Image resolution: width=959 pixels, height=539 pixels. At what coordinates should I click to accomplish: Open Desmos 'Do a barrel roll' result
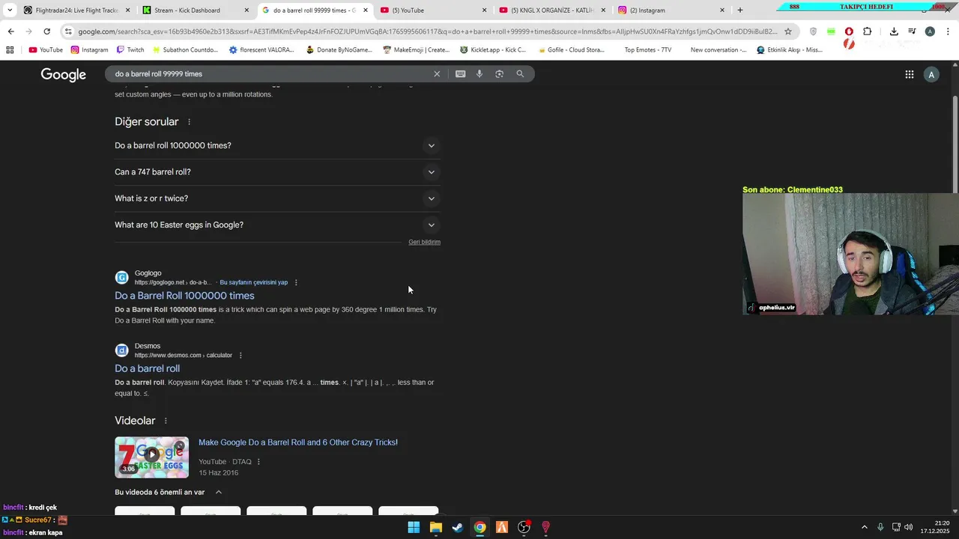147,368
